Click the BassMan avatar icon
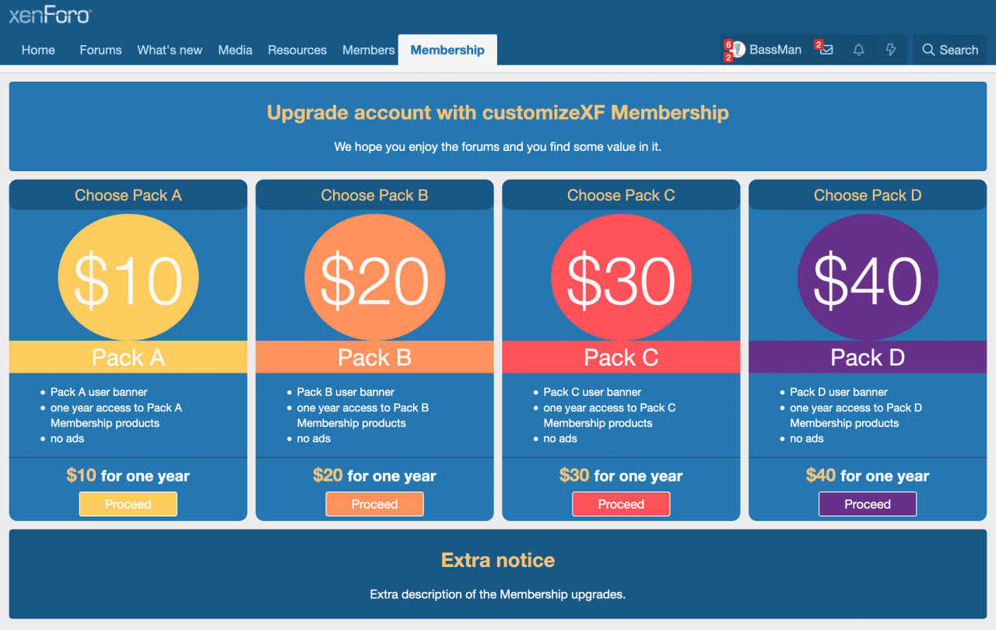The image size is (996, 630). coord(738,50)
